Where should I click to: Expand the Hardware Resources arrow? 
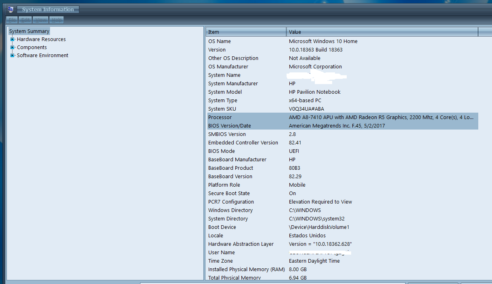[13, 39]
